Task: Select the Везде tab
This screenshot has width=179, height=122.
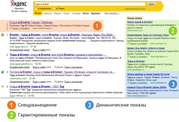Action: point(38,13)
